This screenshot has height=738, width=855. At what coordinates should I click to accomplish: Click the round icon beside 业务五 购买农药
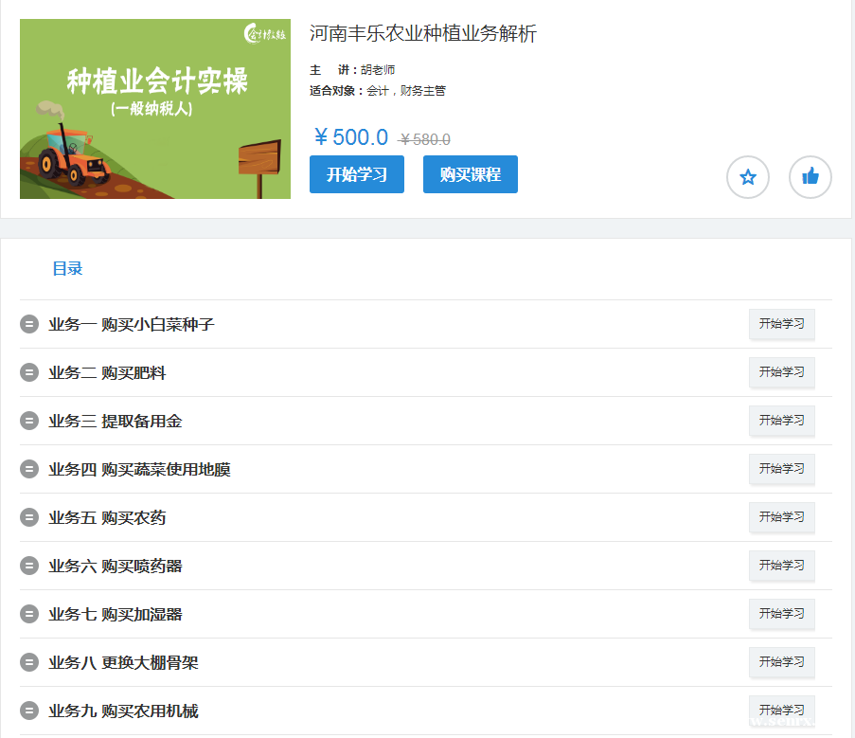pyautogui.click(x=29, y=518)
